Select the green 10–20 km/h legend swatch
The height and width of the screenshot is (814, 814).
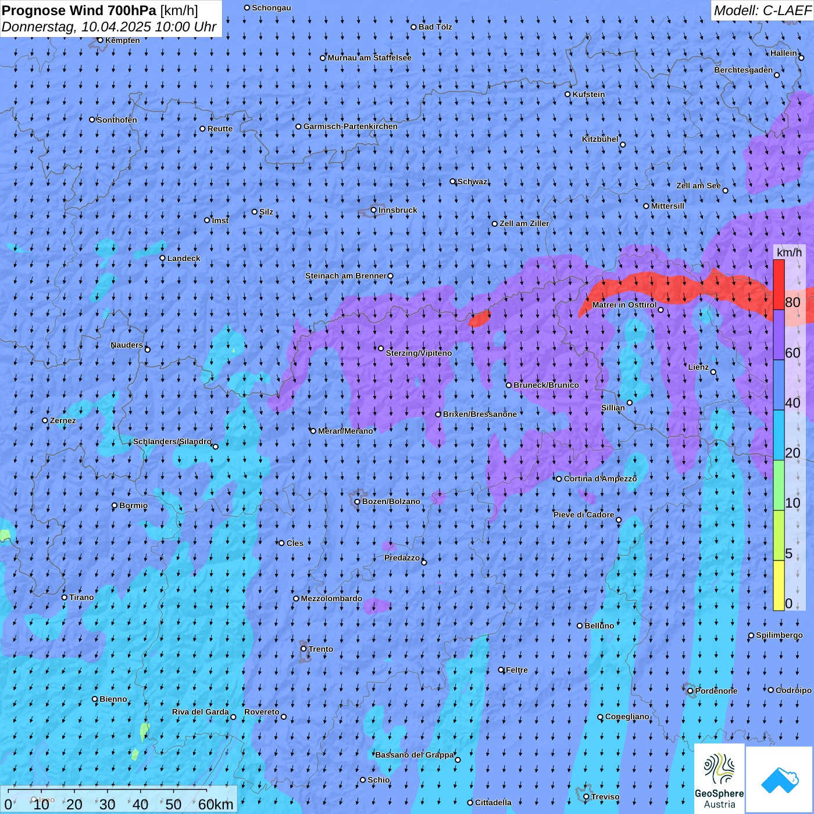(779, 485)
